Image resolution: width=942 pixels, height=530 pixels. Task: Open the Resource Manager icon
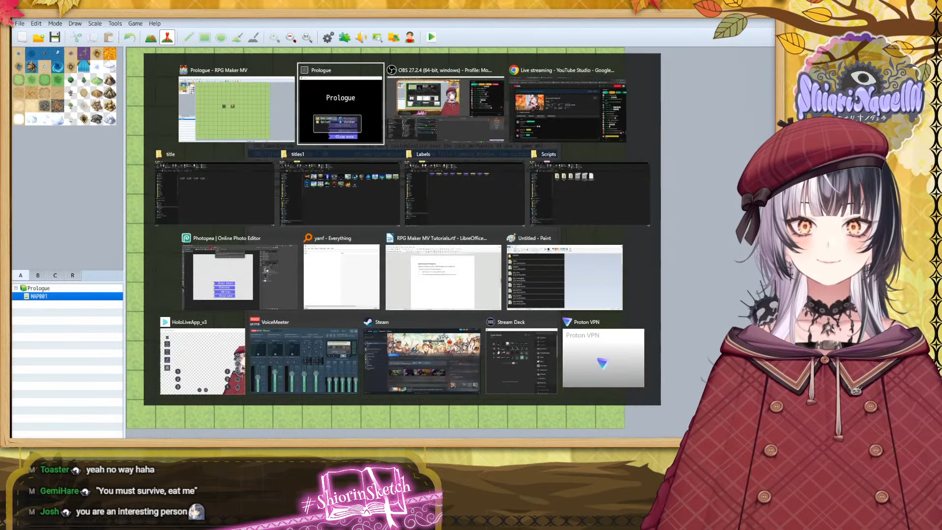(x=393, y=37)
